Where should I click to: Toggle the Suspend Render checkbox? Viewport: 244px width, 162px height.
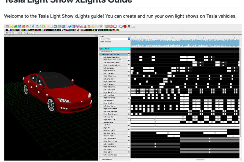101,159
